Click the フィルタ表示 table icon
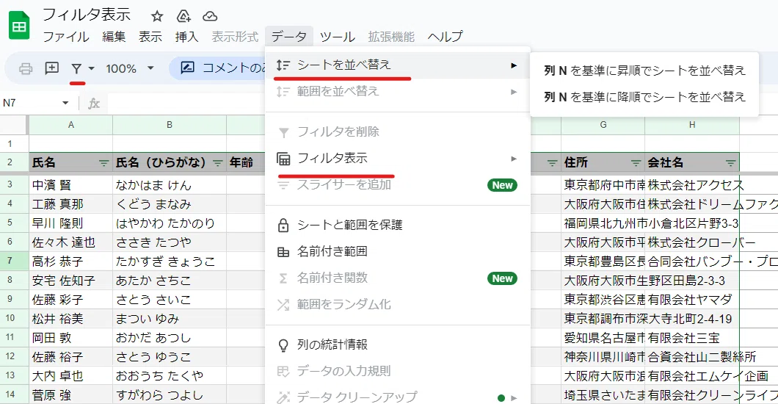The width and height of the screenshot is (778, 404). (283, 159)
